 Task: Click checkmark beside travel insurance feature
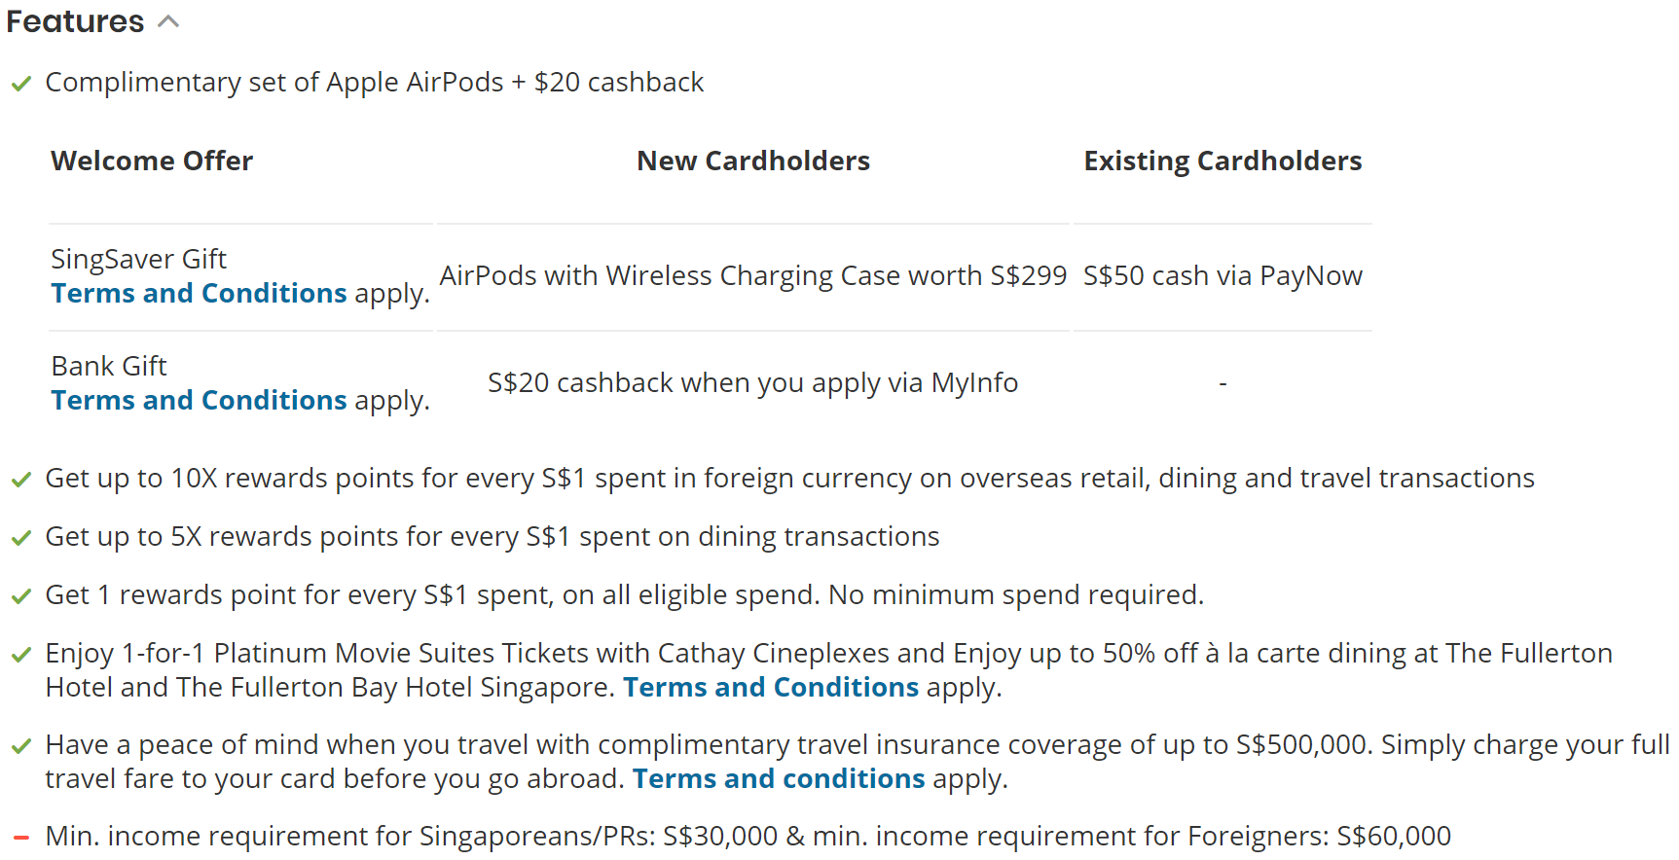(21, 746)
